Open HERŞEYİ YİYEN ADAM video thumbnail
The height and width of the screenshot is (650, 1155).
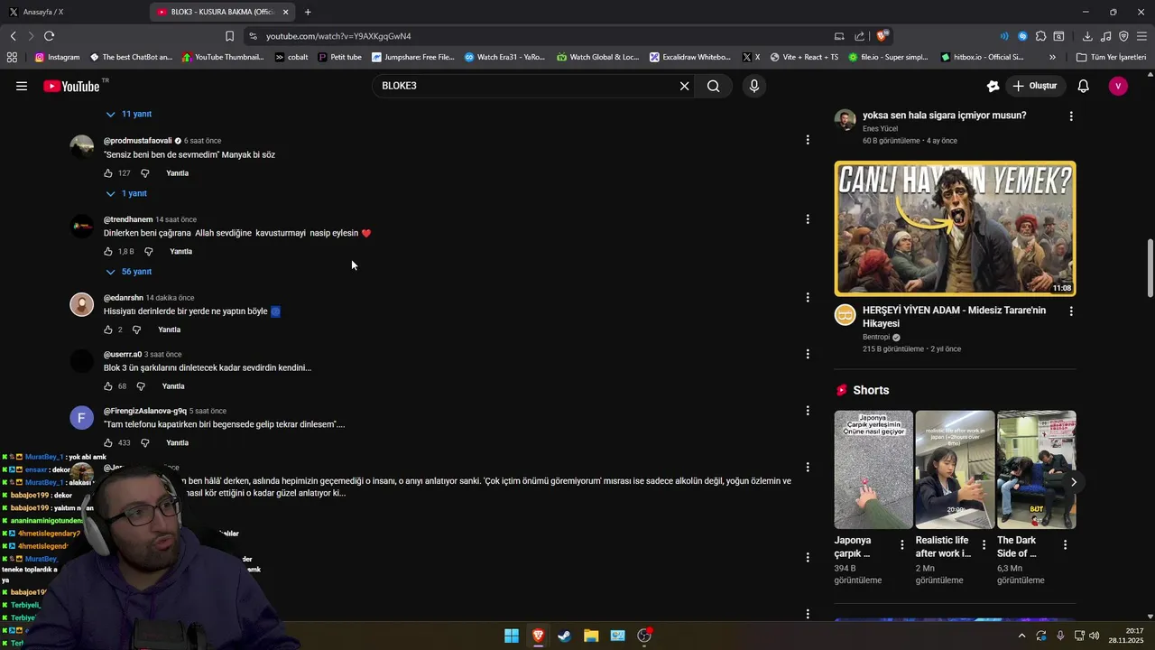[x=955, y=228]
